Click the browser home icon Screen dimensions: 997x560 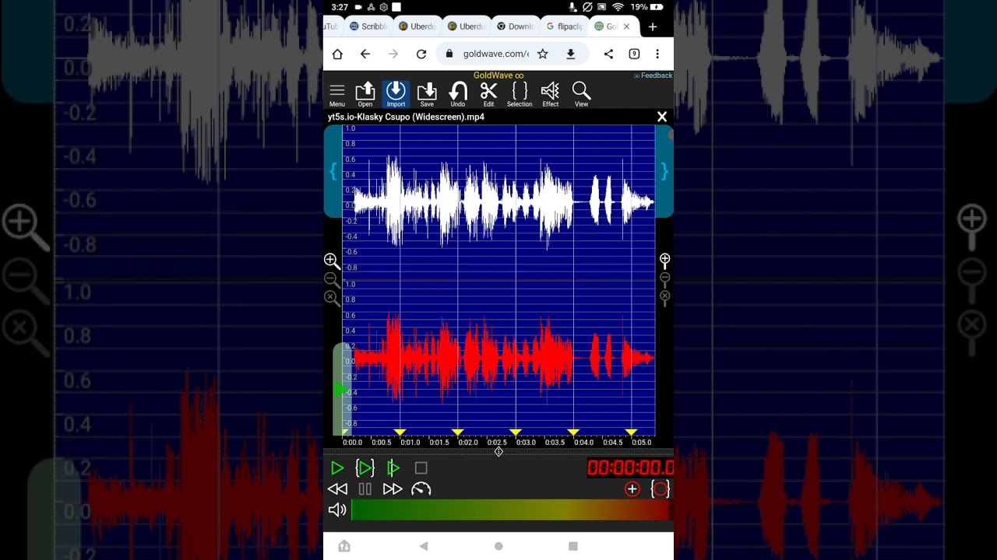pos(337,54)
